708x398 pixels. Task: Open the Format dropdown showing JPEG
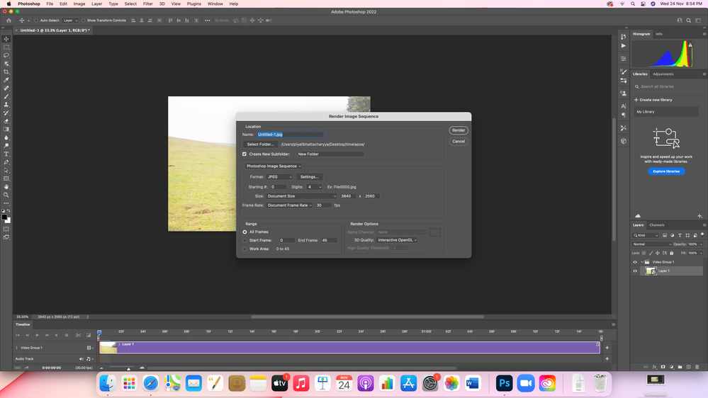[x=279, y=177]
